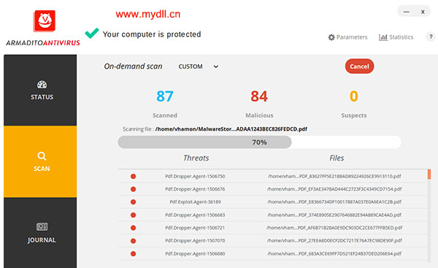The width and height of the screenshot is (438, 268).
Task: Click the 70% scan progress bar
Action: coord(259,142)
